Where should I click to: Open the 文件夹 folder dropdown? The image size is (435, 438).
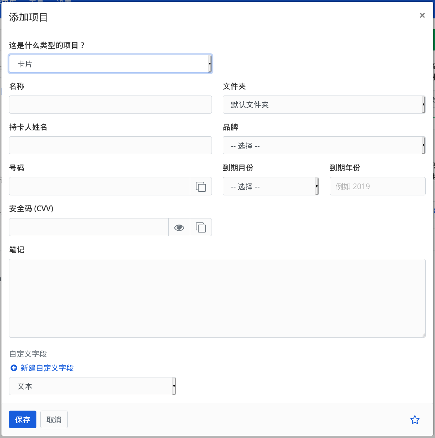click(324, 105)
